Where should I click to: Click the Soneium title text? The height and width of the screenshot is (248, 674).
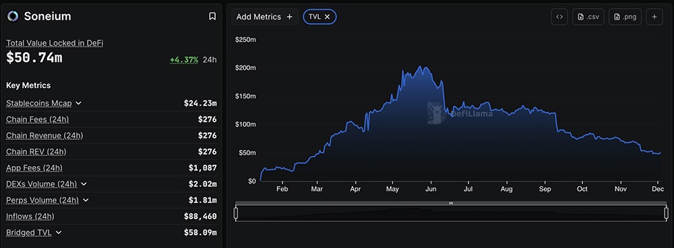point(47,16)
